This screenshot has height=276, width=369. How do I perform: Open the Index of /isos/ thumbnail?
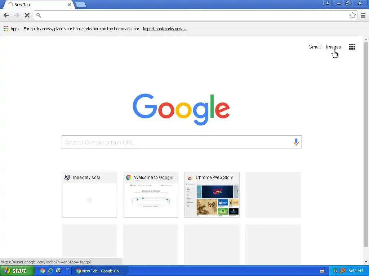pyautogui.click(x=89, y=194)
